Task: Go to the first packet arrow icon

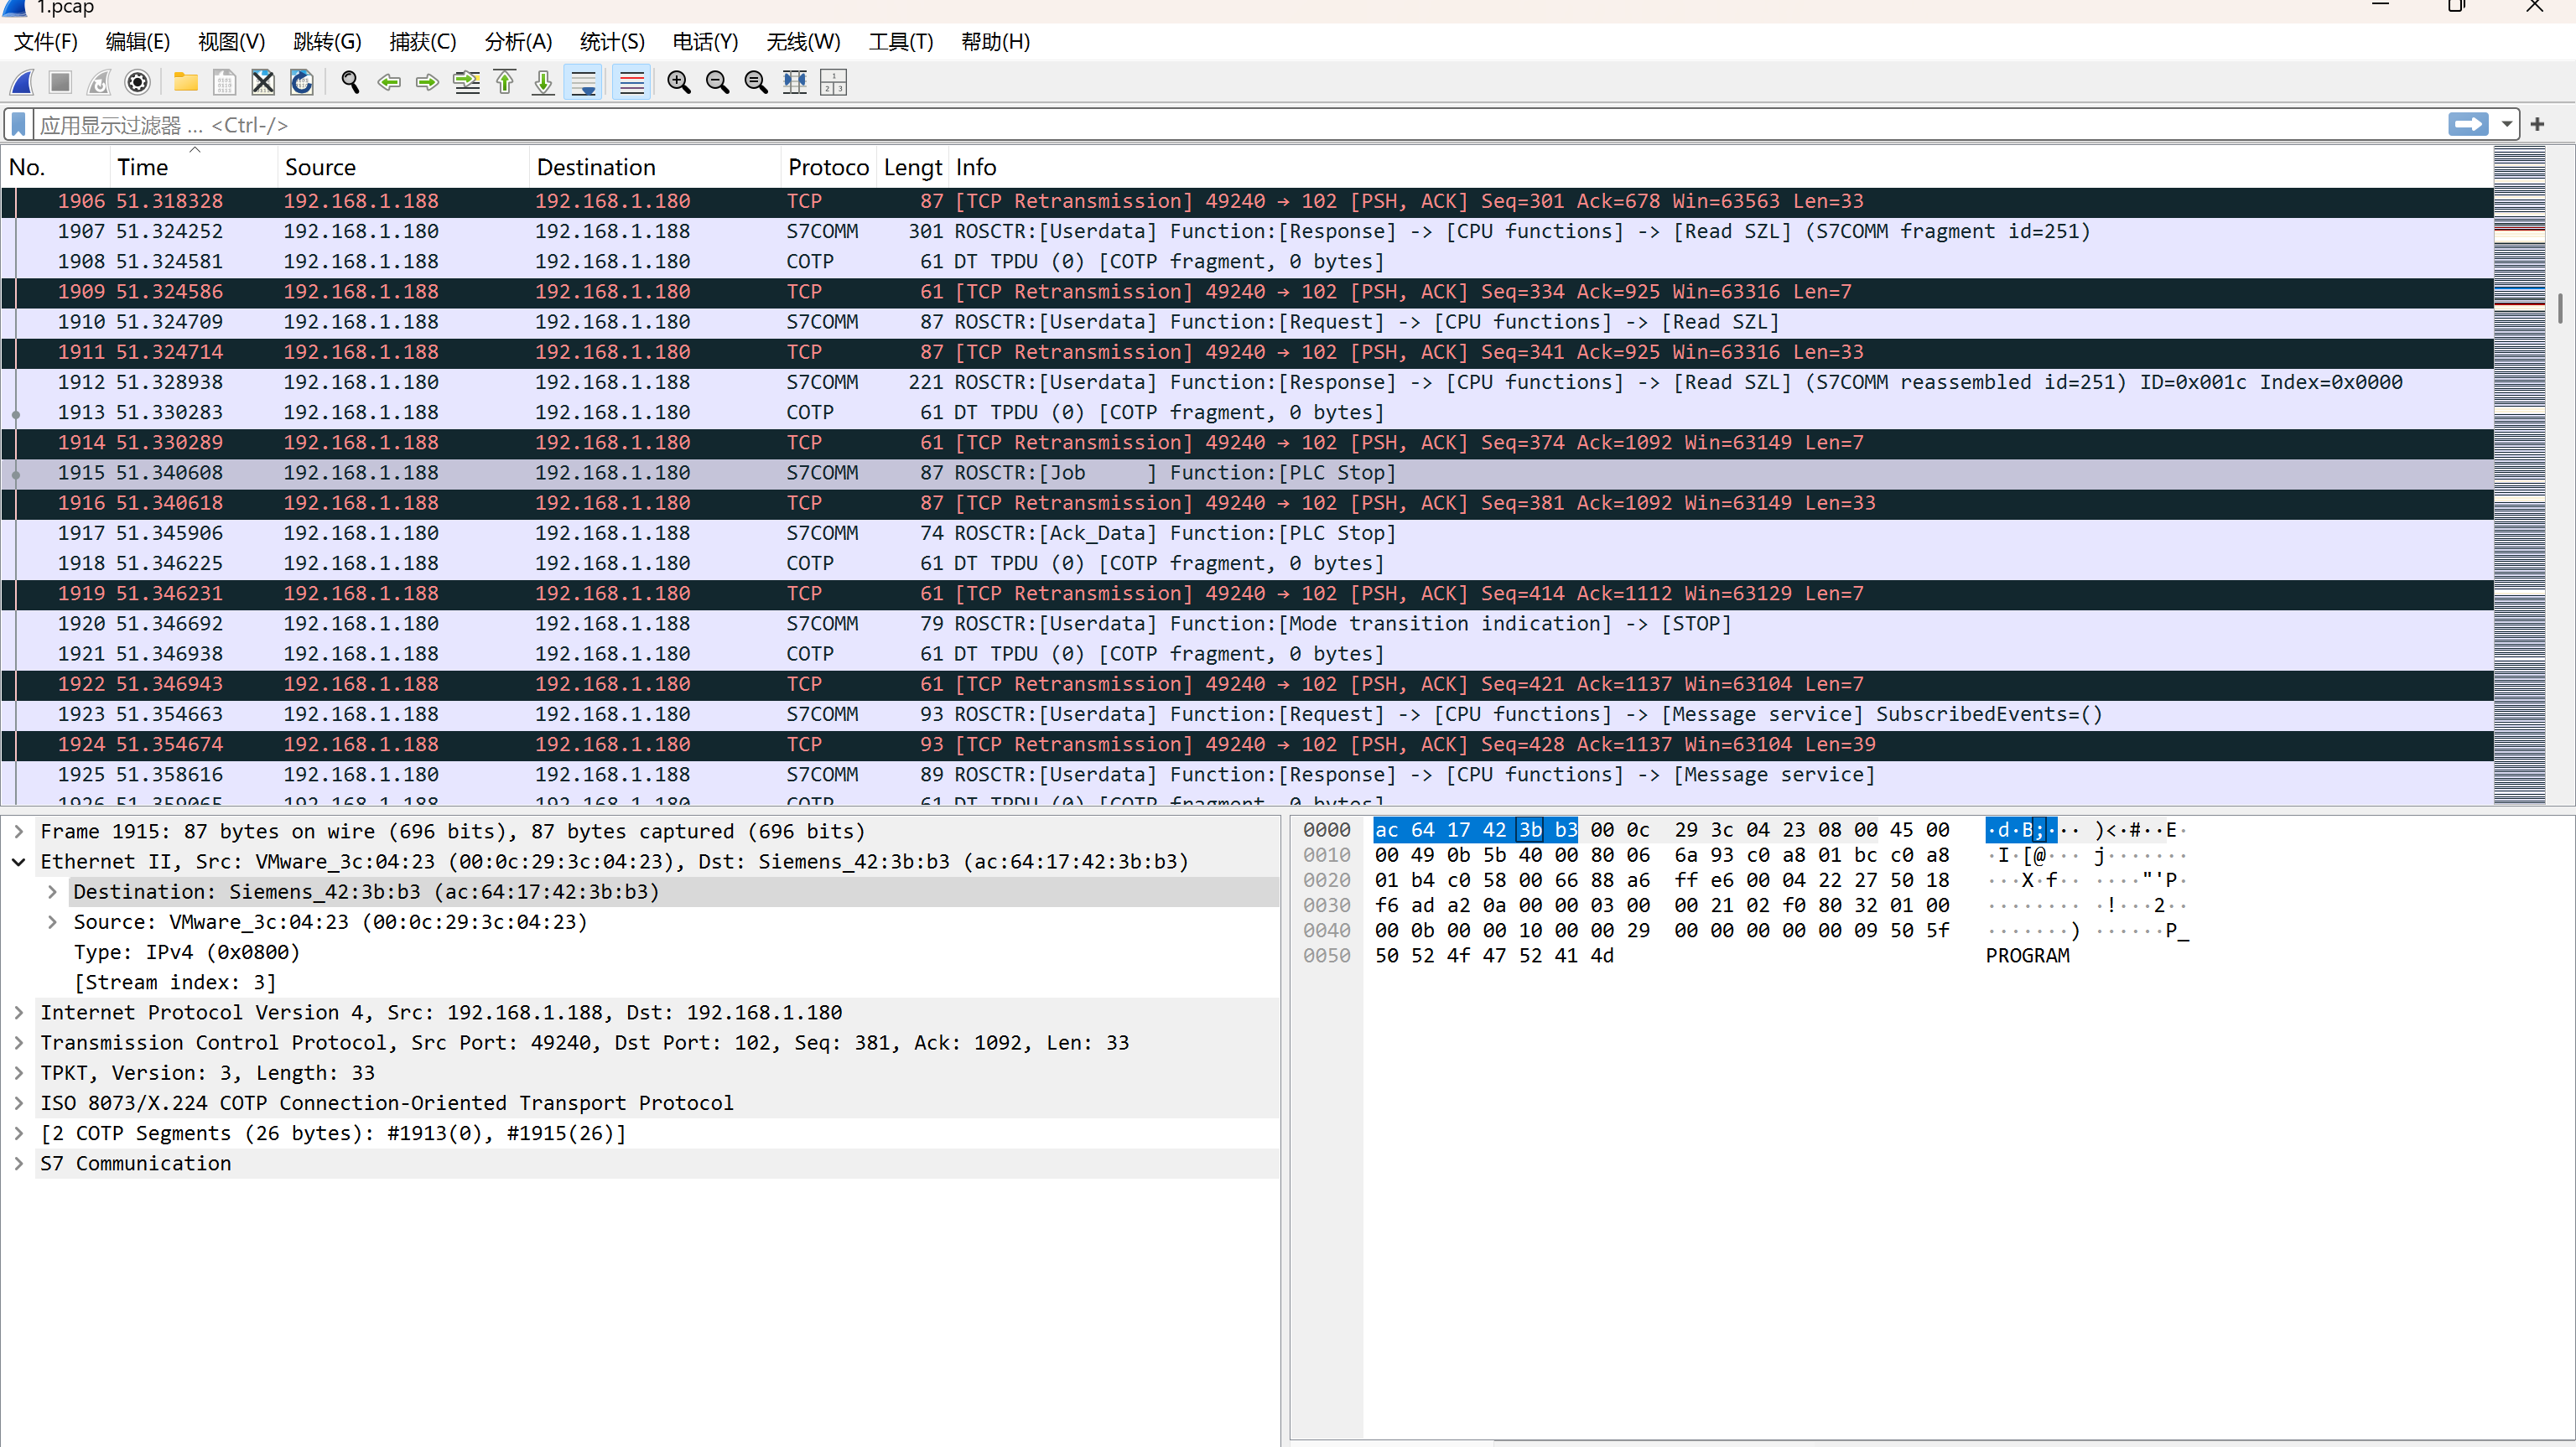Action: click(505, 82)
